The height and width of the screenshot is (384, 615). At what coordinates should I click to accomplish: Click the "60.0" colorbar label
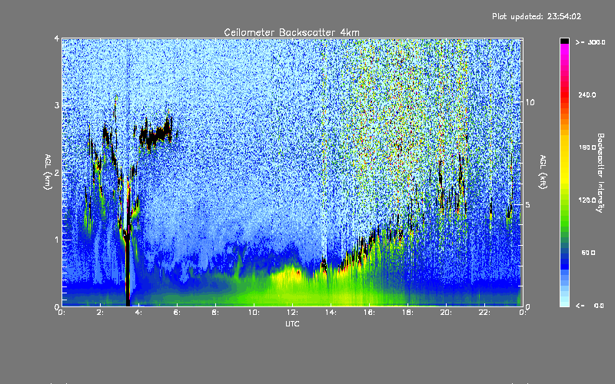pos(588,253)
